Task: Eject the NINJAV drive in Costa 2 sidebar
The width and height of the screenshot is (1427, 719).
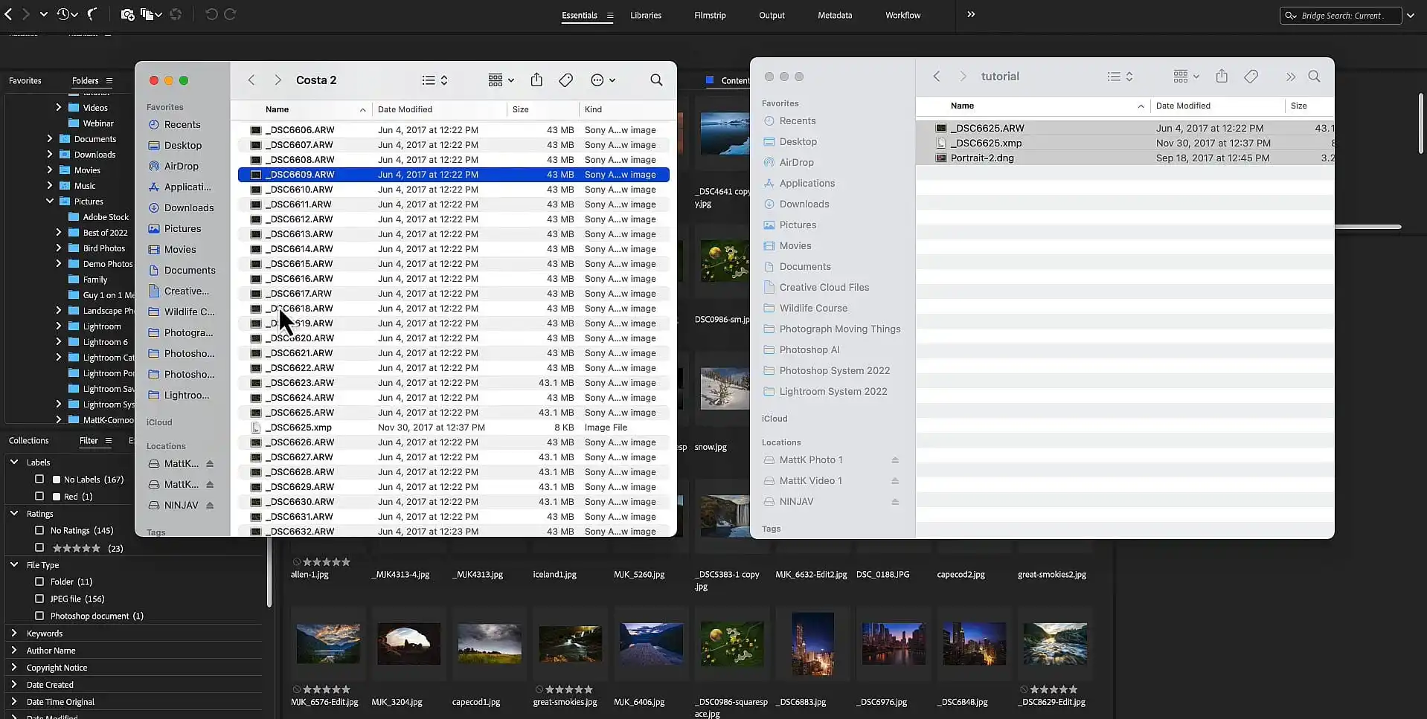Action: (x=210, y=506)
